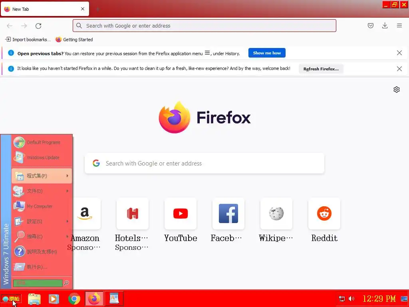This screenshot has height=307, width=409.
Task: Dismiss the Open previous tabs notification
Action: [399, 53]
